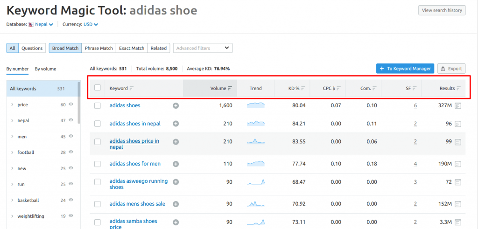The image size is (478, 229).
Task: Toggle eye icon for 'new' group
Action: coord(71,168)
